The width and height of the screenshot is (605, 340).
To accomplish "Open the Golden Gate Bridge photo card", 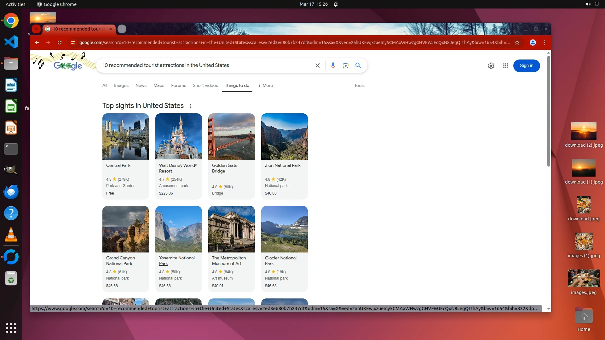I will (231, 137).
